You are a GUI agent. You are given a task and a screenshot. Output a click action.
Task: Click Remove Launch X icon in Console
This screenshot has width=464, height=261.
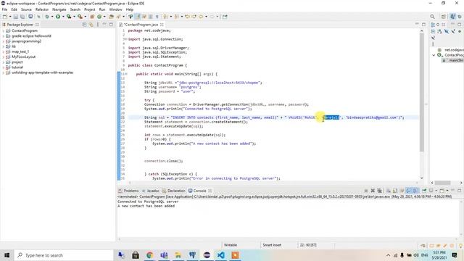373,191
